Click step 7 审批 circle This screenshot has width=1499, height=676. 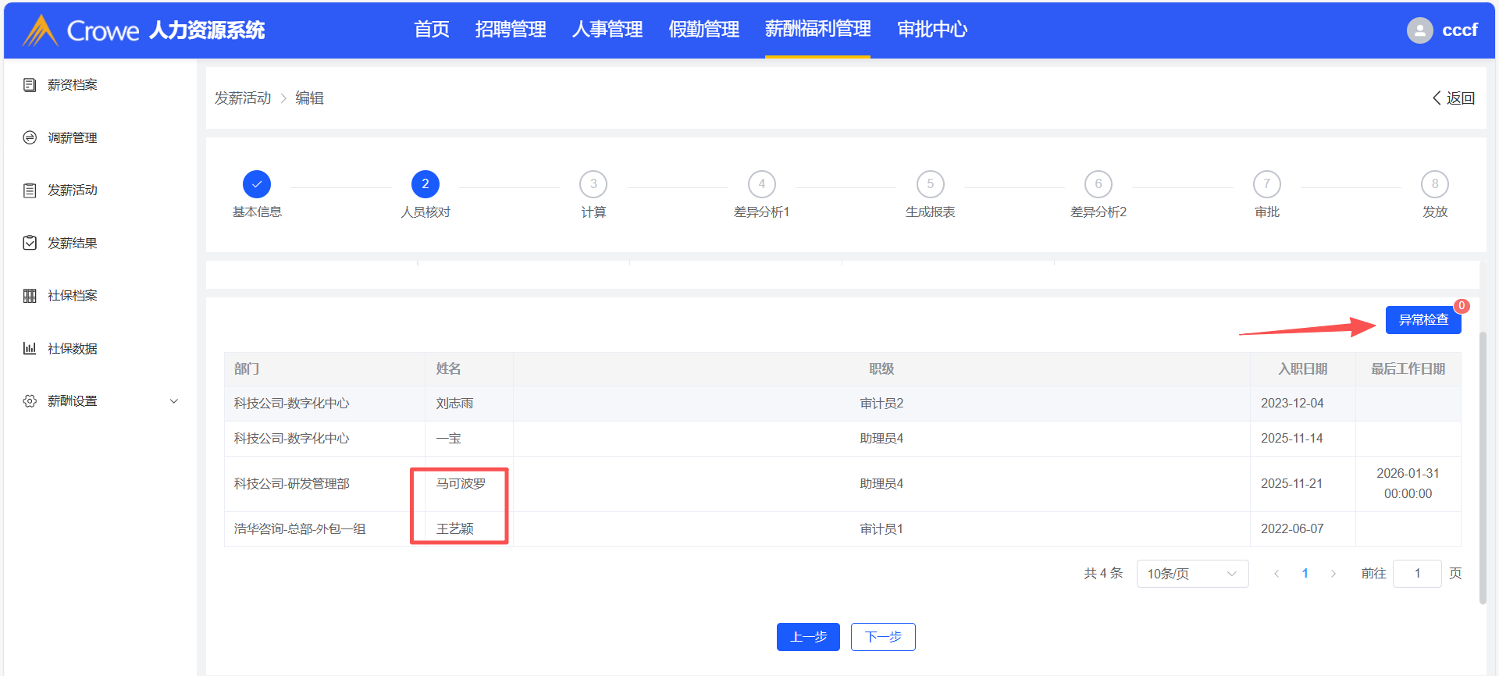click(x=1267, y=184)
